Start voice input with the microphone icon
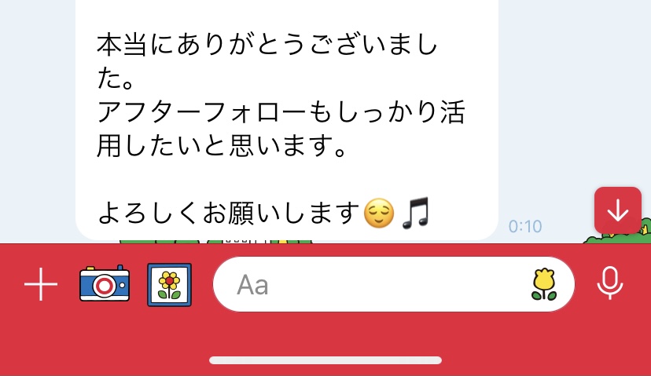Screen dimensions: 651x376 point(610,283)
